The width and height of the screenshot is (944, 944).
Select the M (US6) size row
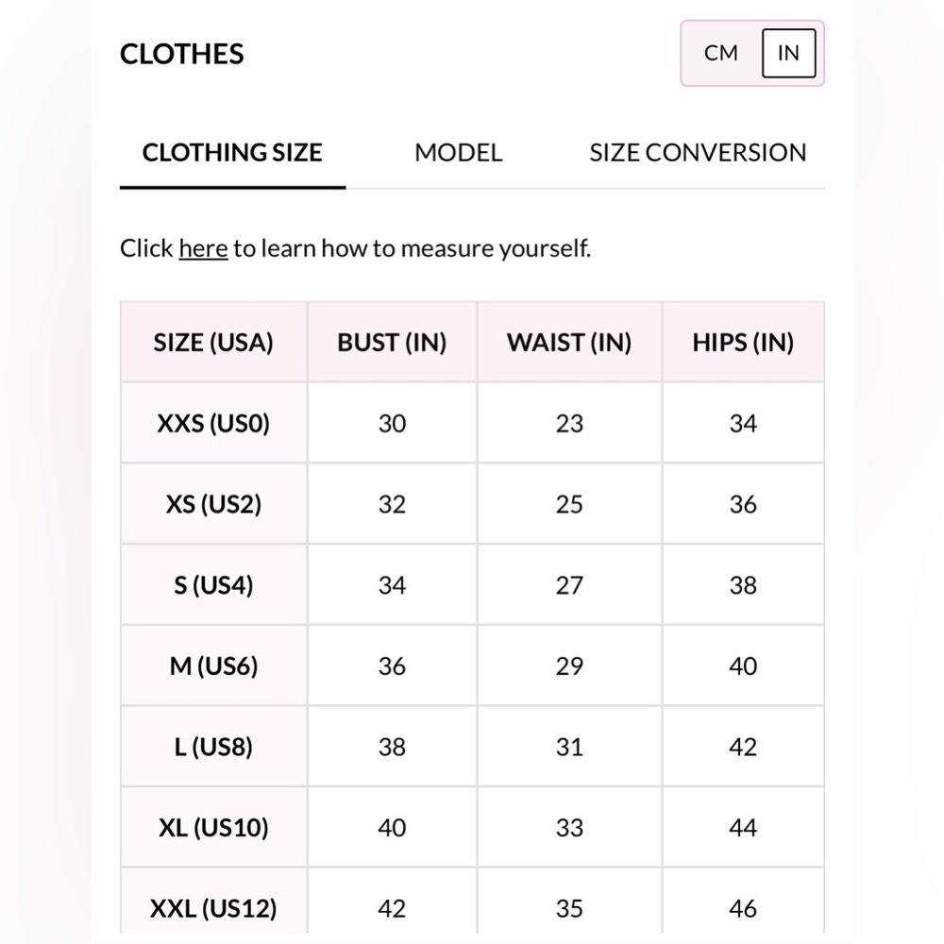472,666
